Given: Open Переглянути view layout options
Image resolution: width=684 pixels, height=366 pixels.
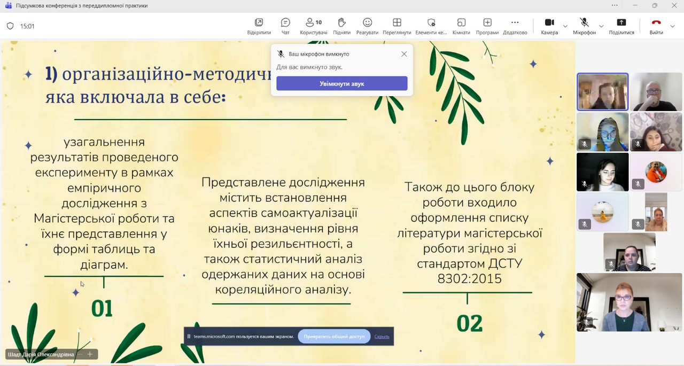Looking at the screenshot, I should (397, 26).
